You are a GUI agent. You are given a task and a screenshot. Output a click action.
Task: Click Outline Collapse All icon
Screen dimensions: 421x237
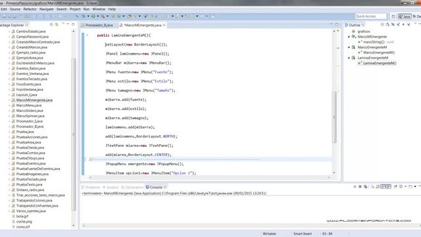[x=382, y=25]
